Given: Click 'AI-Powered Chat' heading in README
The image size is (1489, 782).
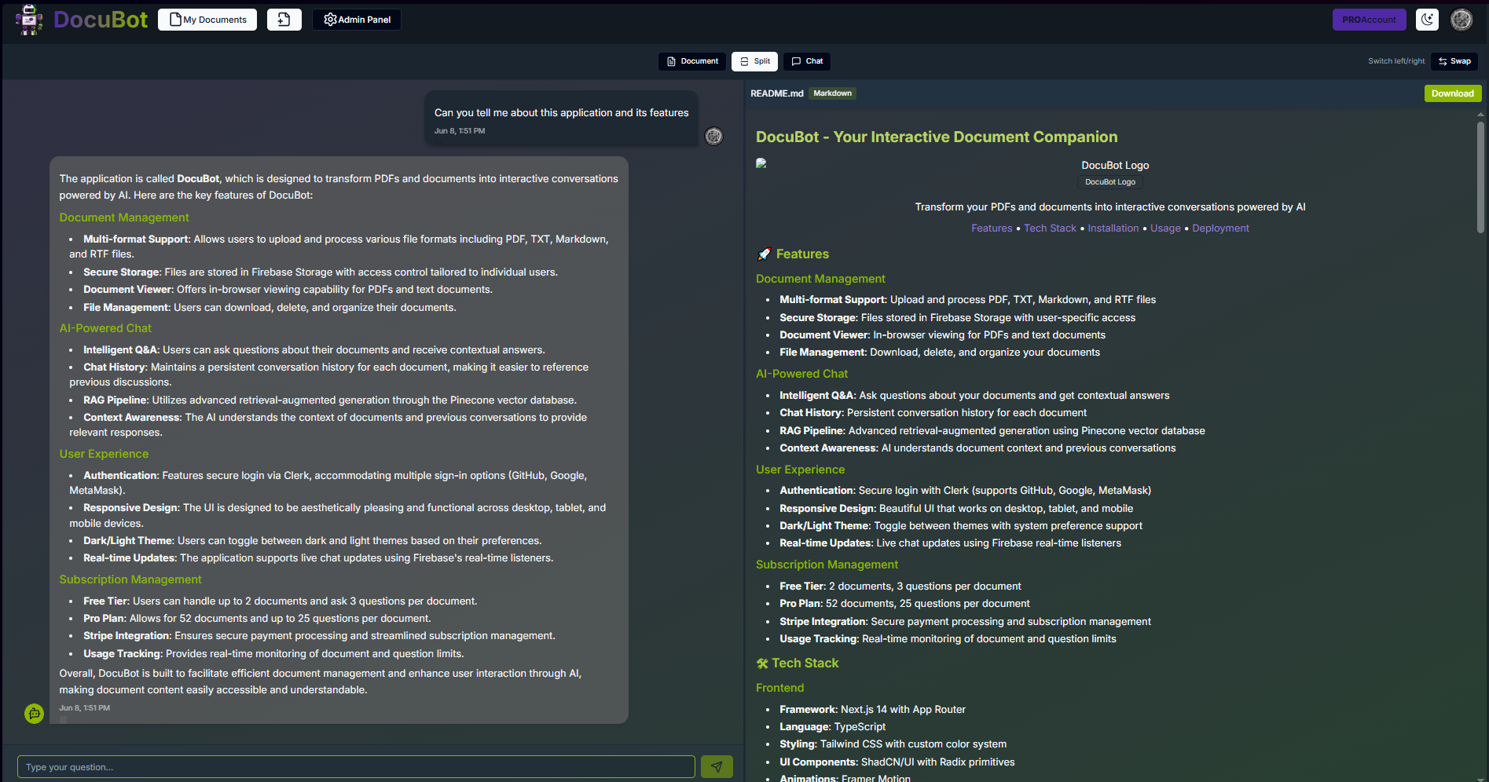Looking at the screenshot, I should tap(801, 374).
